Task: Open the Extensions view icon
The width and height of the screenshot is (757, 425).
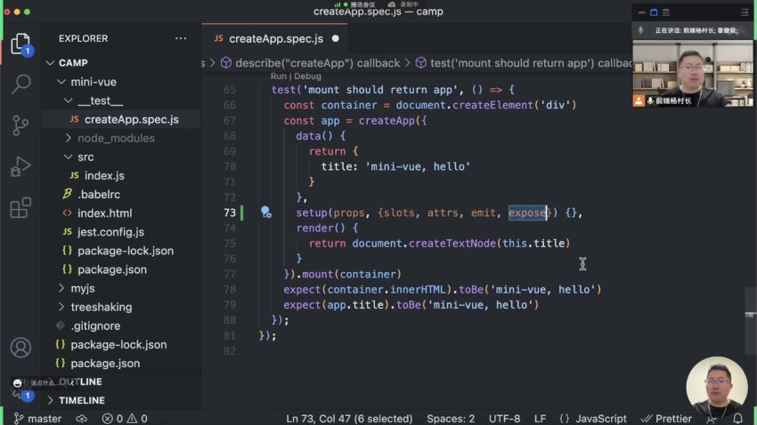Action: (x=20, y=209)
